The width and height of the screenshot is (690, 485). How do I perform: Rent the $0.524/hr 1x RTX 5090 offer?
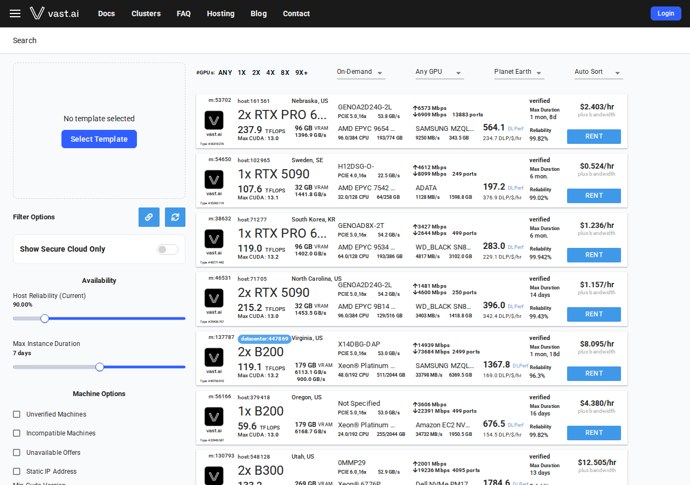click(594, 196)
